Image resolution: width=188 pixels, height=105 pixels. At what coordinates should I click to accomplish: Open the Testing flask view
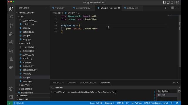tap(11, 59)
